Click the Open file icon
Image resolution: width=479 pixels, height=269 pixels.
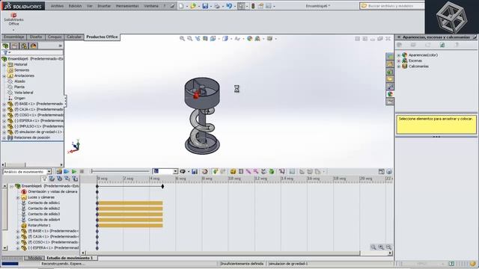click(193, 6)
